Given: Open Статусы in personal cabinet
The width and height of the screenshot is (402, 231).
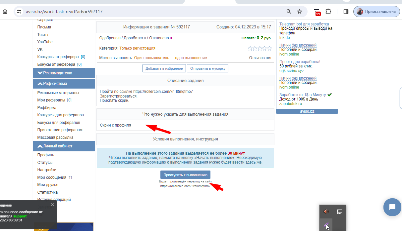Looking at the screenshot, I should pos(45,163).
